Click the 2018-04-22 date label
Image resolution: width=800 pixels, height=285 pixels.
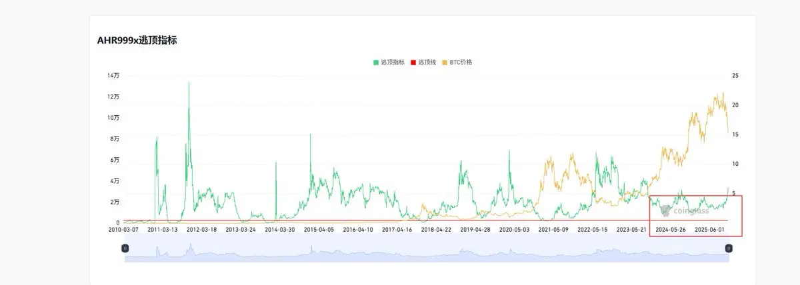436,229
